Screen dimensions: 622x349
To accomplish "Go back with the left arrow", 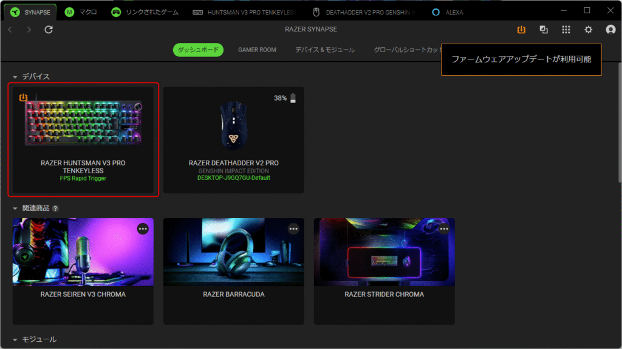I will tap(10, 30).
